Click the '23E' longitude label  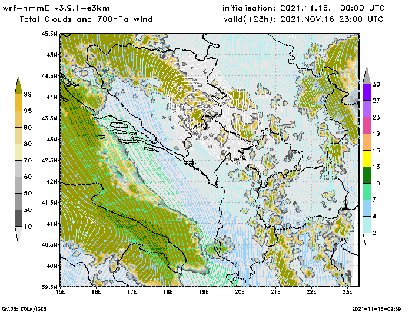347,292
